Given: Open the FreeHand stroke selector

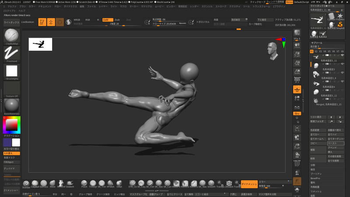Looking at the screenshot, I should (x=12, y=53).
